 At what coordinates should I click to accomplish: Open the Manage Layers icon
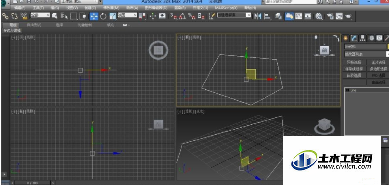[278, 16]
